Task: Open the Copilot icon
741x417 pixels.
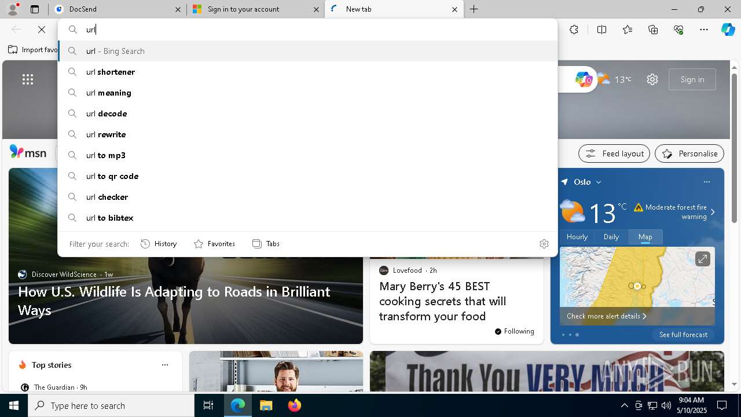Action: 728,30
